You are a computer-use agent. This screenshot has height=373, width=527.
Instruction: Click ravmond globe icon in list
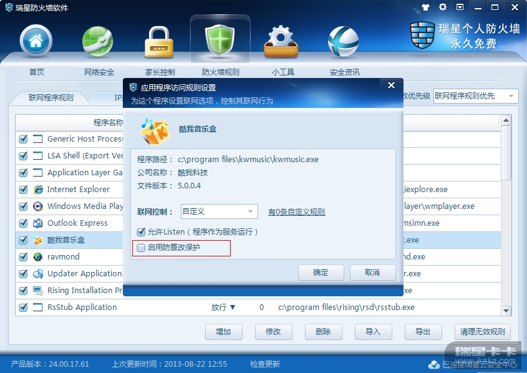tap(38, 257)
